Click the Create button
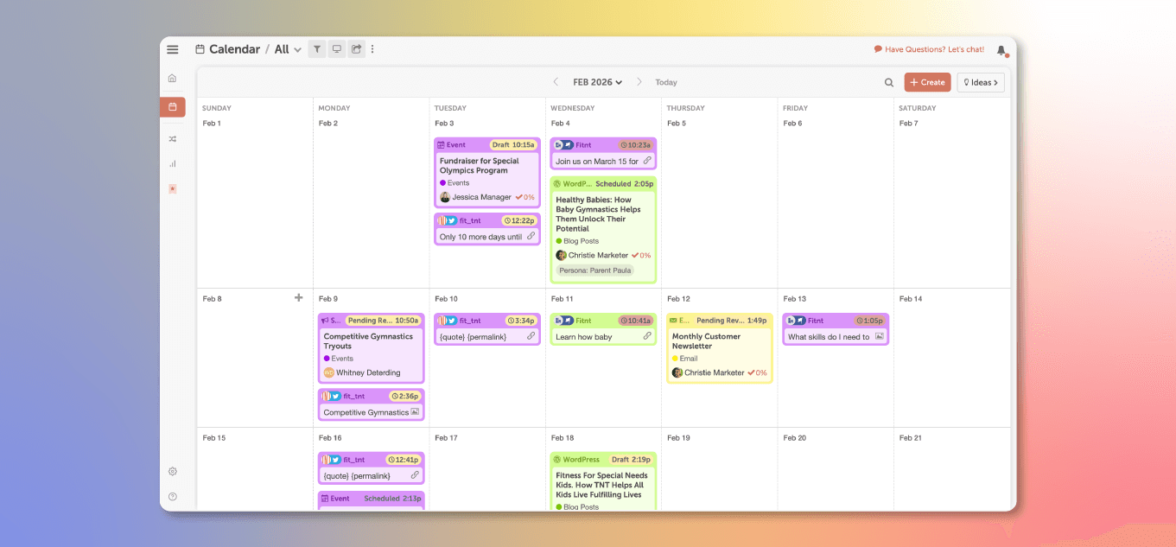 click(927, 83)
